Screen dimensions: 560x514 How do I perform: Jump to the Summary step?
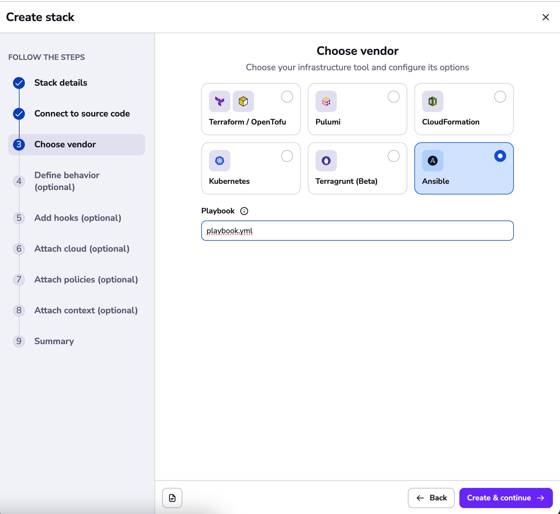click(x=54, y=341)
